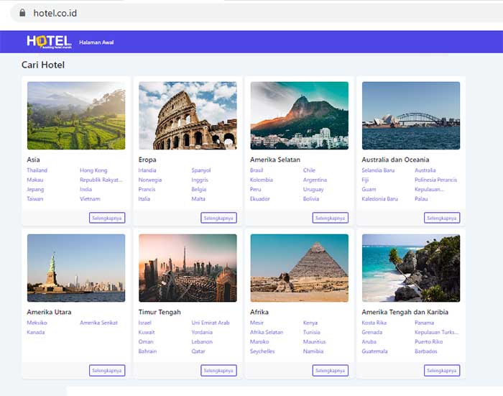Image resolution: width=503 pixels, height=396 pixels.
Task: Open the Israel link
Action: (144, 323)
